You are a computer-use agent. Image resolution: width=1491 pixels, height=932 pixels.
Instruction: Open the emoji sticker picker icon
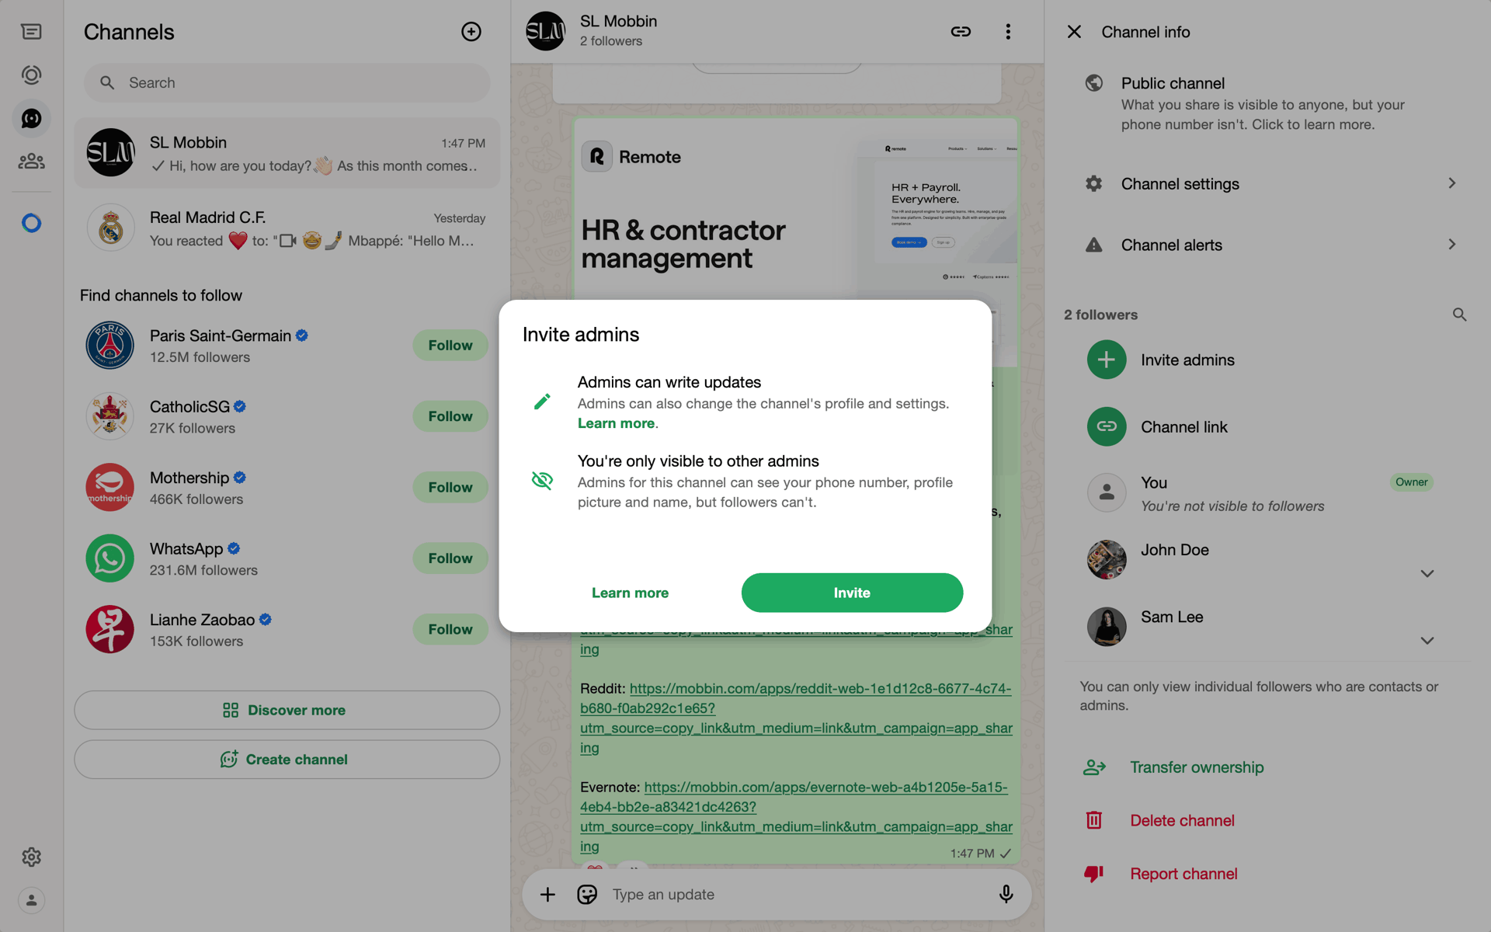point(587,895)
